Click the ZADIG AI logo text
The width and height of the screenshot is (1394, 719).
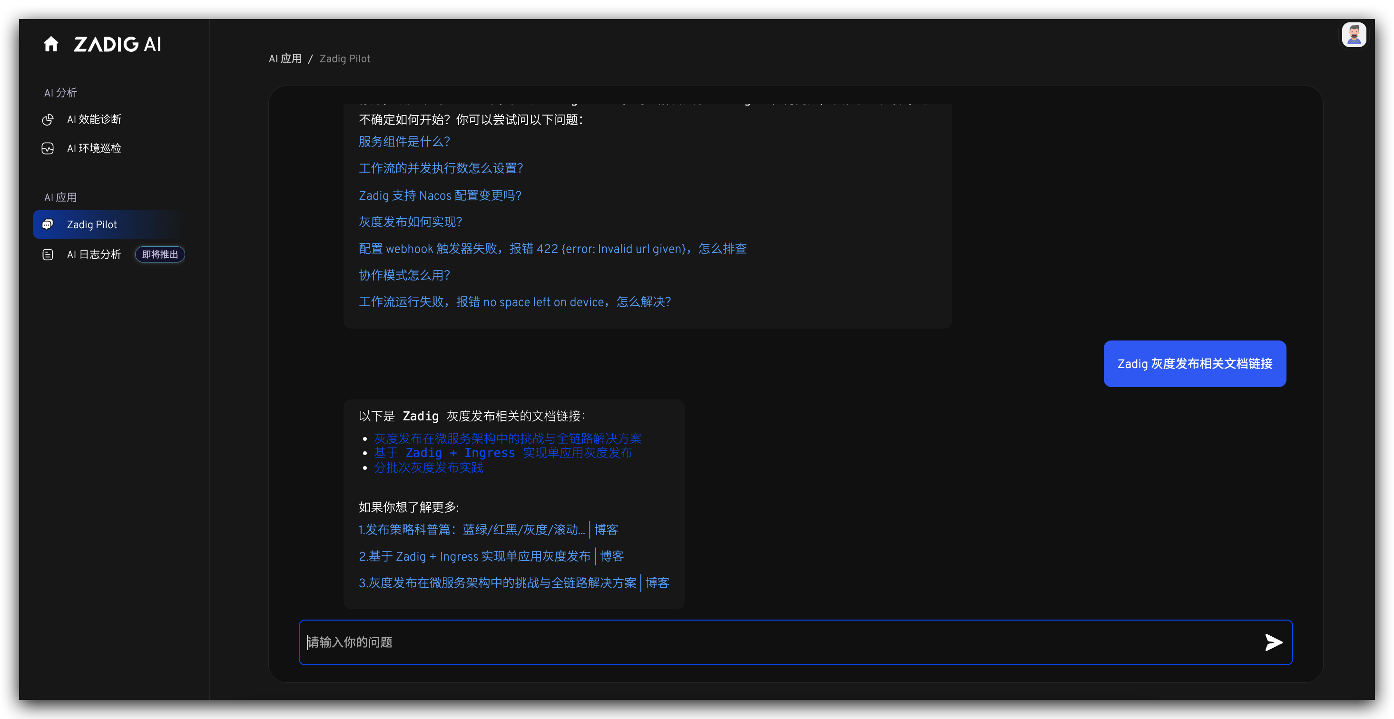point(118,44)
